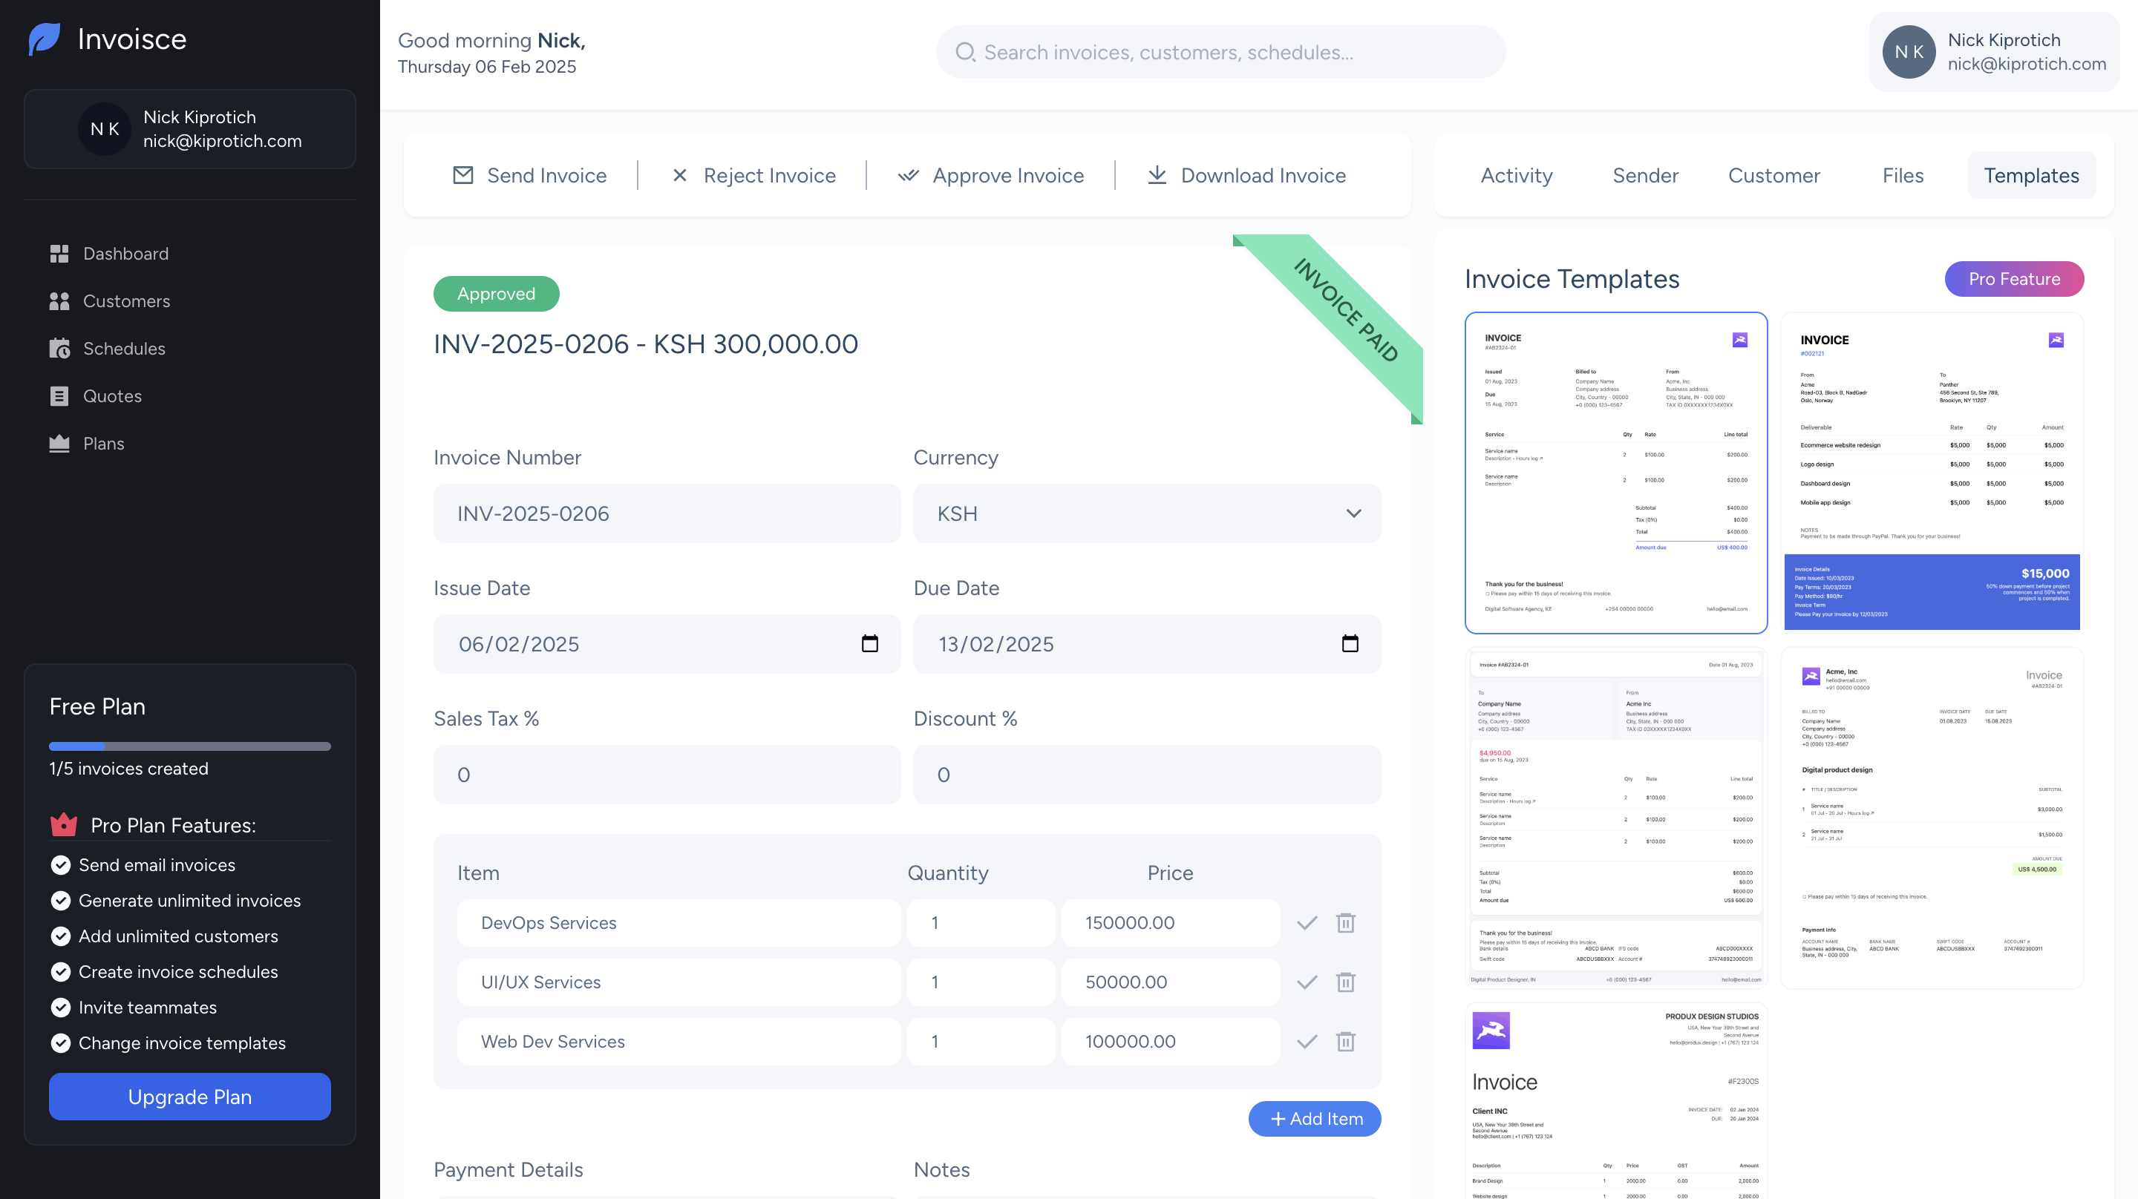The width and height of the screenshot is (2138, 1199).
Task: Open the Due Date calendar picker
Action: point(1350,644)
